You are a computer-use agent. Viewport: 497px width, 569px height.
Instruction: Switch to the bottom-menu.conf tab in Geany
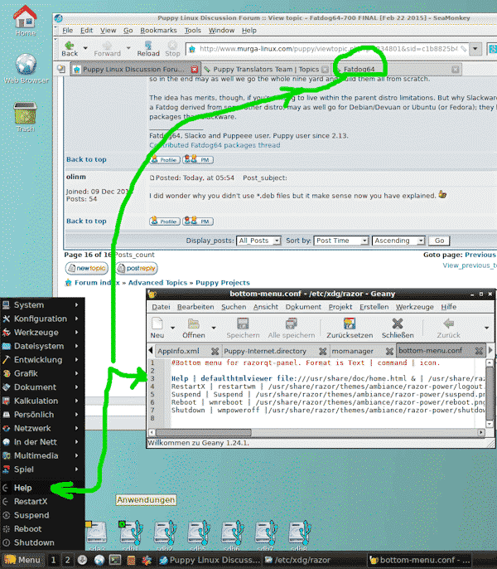point(430,351)
